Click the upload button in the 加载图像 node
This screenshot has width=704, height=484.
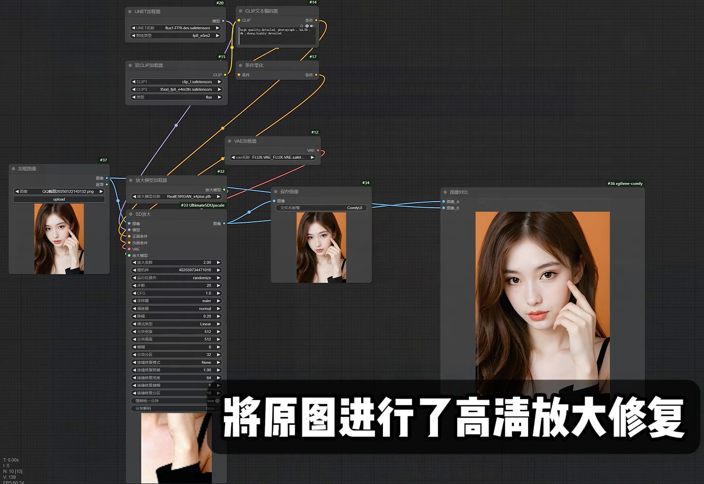(59, 200)
